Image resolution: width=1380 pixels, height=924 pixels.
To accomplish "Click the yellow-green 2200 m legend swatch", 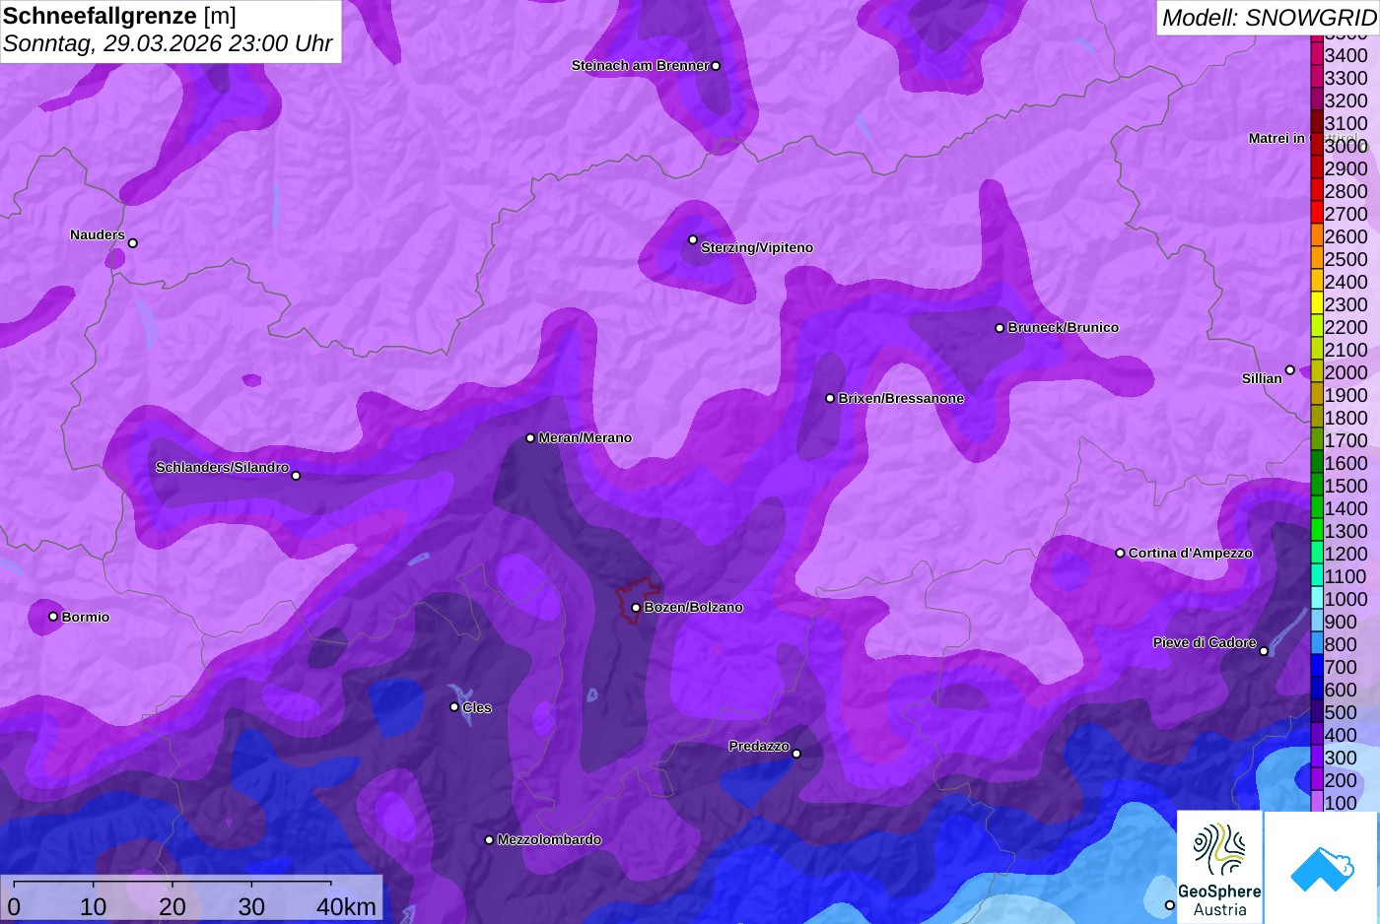I will [x=1316, y=327].
